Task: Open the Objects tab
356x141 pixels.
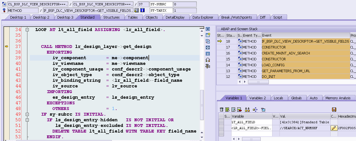Action: [152, 17]
